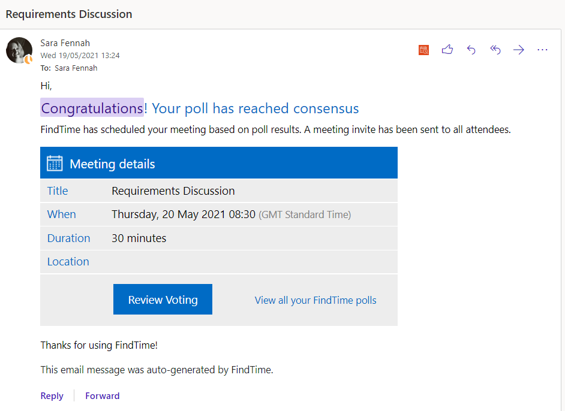Click the Reply arrow icon in toolbar
The image size is (565, 411).
[471, 50]
